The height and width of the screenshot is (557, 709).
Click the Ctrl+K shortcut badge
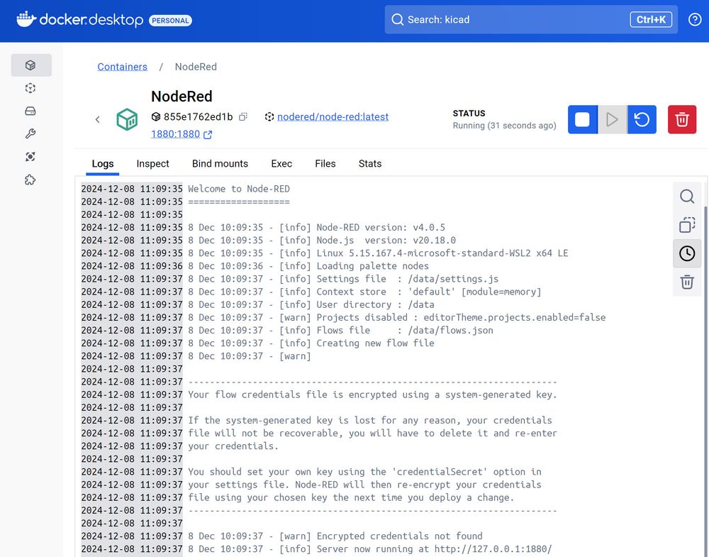click(651, 19)
